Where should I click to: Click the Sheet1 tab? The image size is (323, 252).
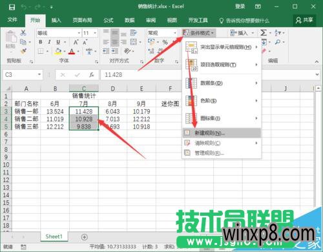click(54, 236)
